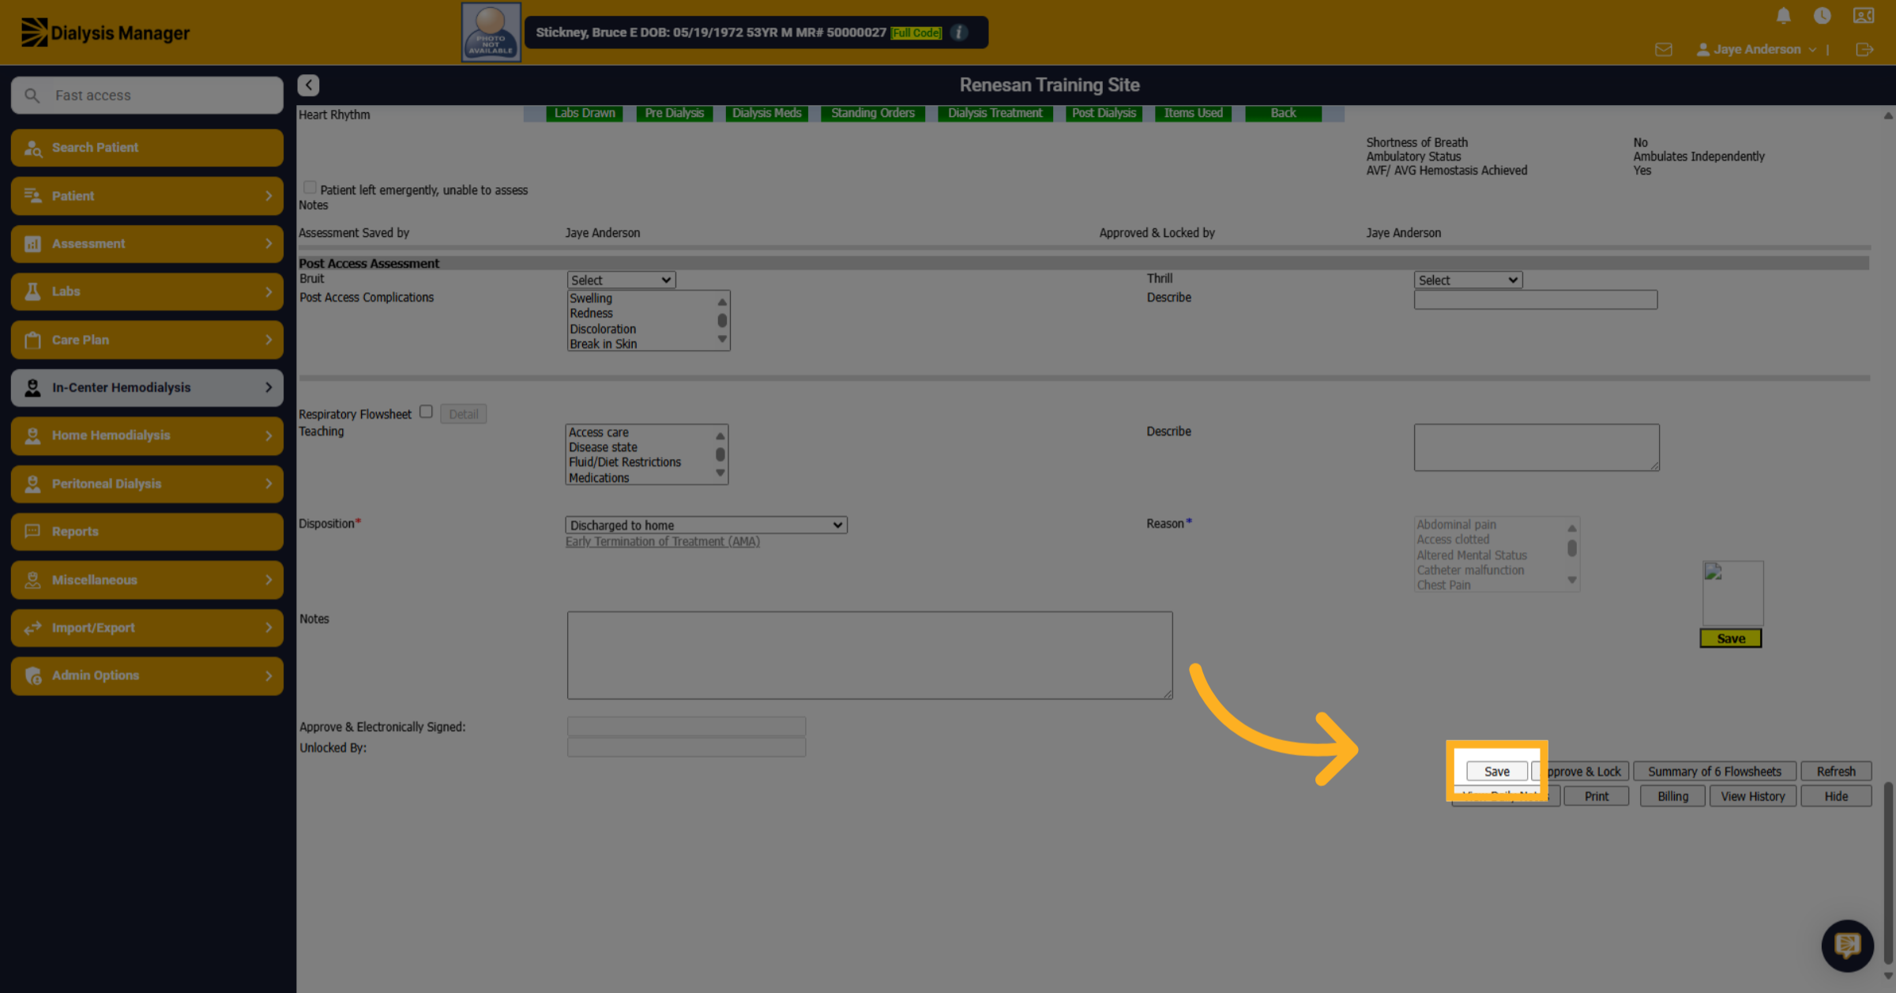Click the Assessment chart icon in sidebar
This screenshot has height=993, width=1896.
click(x=32, y=244)
